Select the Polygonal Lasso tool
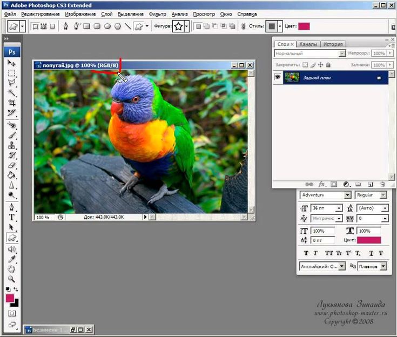 coord(11,83)
